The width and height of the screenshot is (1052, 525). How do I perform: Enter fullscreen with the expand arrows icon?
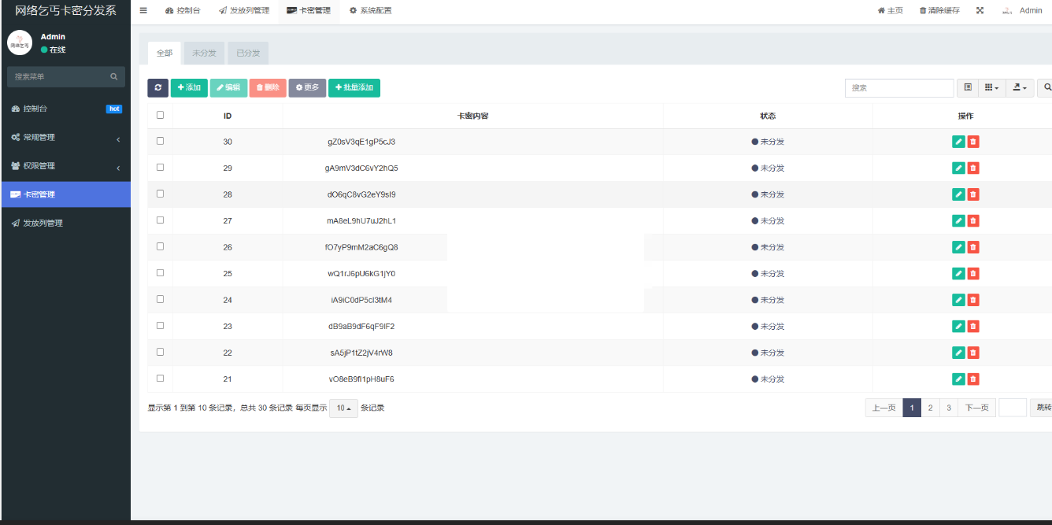tap(980, 10)
